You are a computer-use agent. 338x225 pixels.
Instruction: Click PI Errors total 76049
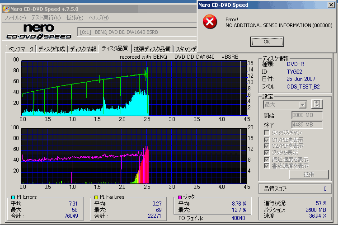tap(71, 216)
